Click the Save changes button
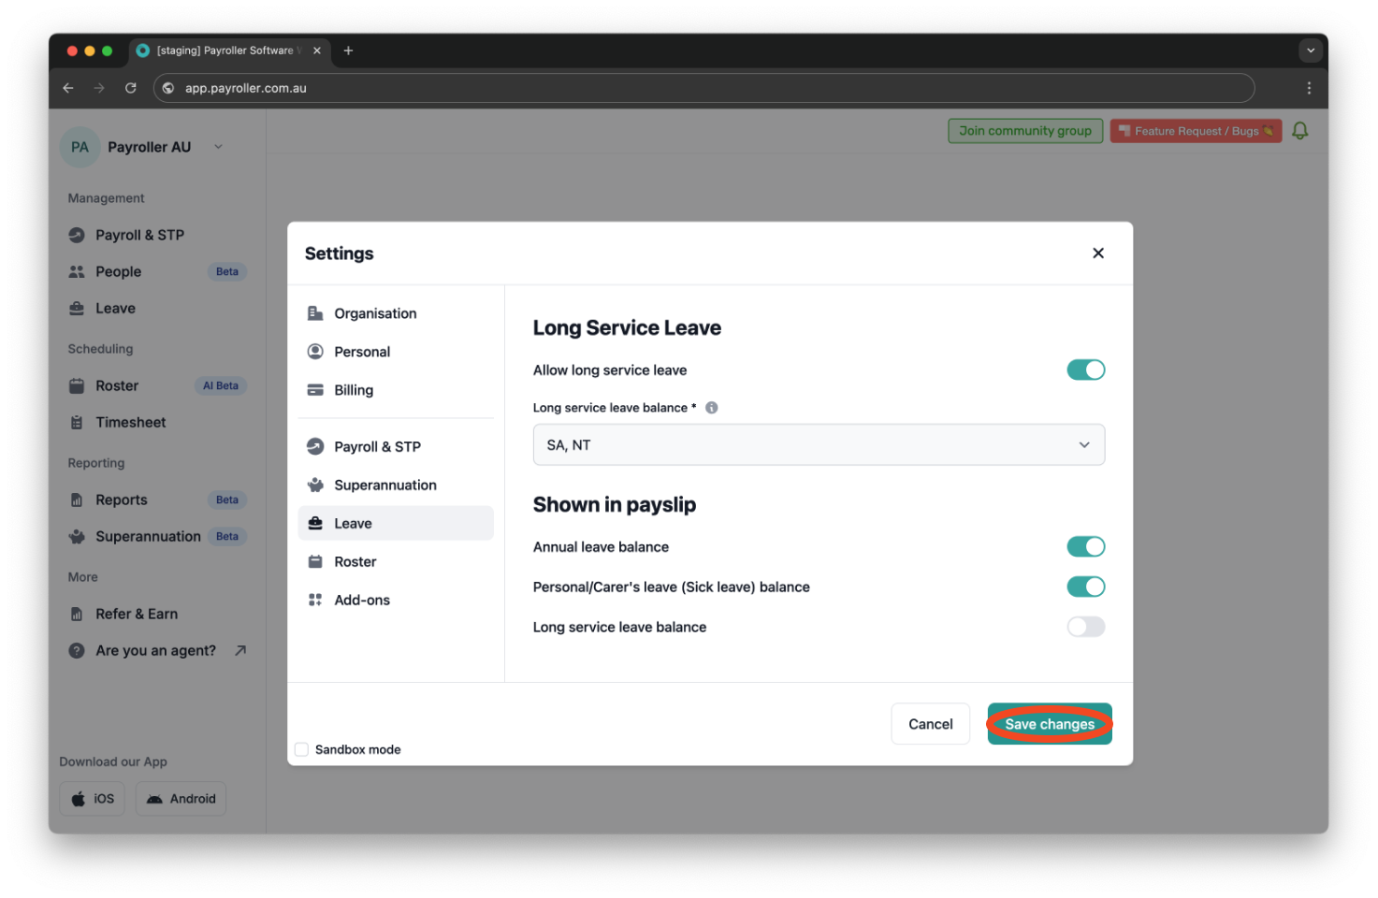The width and height of the screenshot is (1378, 898). click(1049, 723)
